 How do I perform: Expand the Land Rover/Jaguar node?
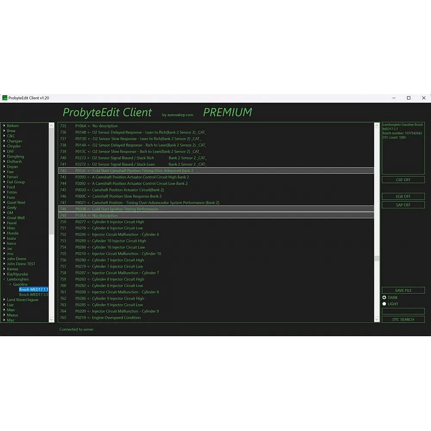pos(4,300)
